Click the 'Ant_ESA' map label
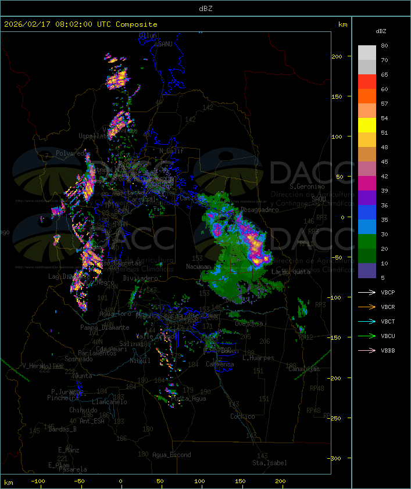This screenshot has height=489, width=411. coord(92,421)
